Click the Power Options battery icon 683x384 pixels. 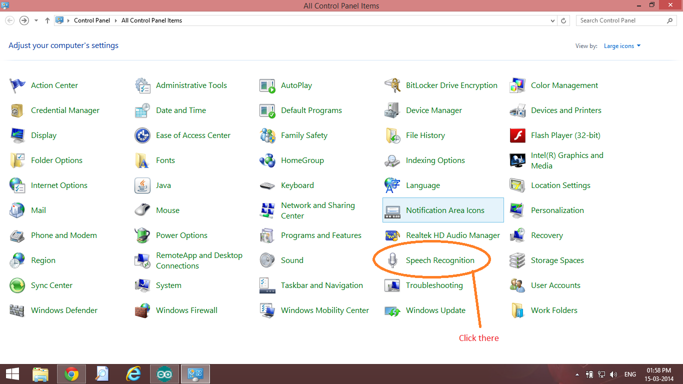click(x=142, y=235)
